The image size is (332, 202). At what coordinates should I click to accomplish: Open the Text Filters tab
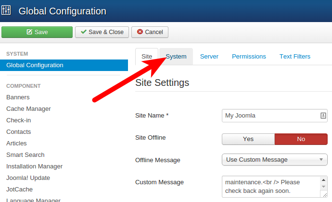[295, 57]
